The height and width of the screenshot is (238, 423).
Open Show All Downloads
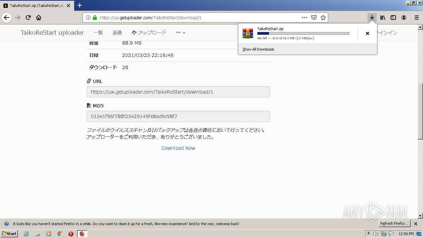tap(258, 49)
